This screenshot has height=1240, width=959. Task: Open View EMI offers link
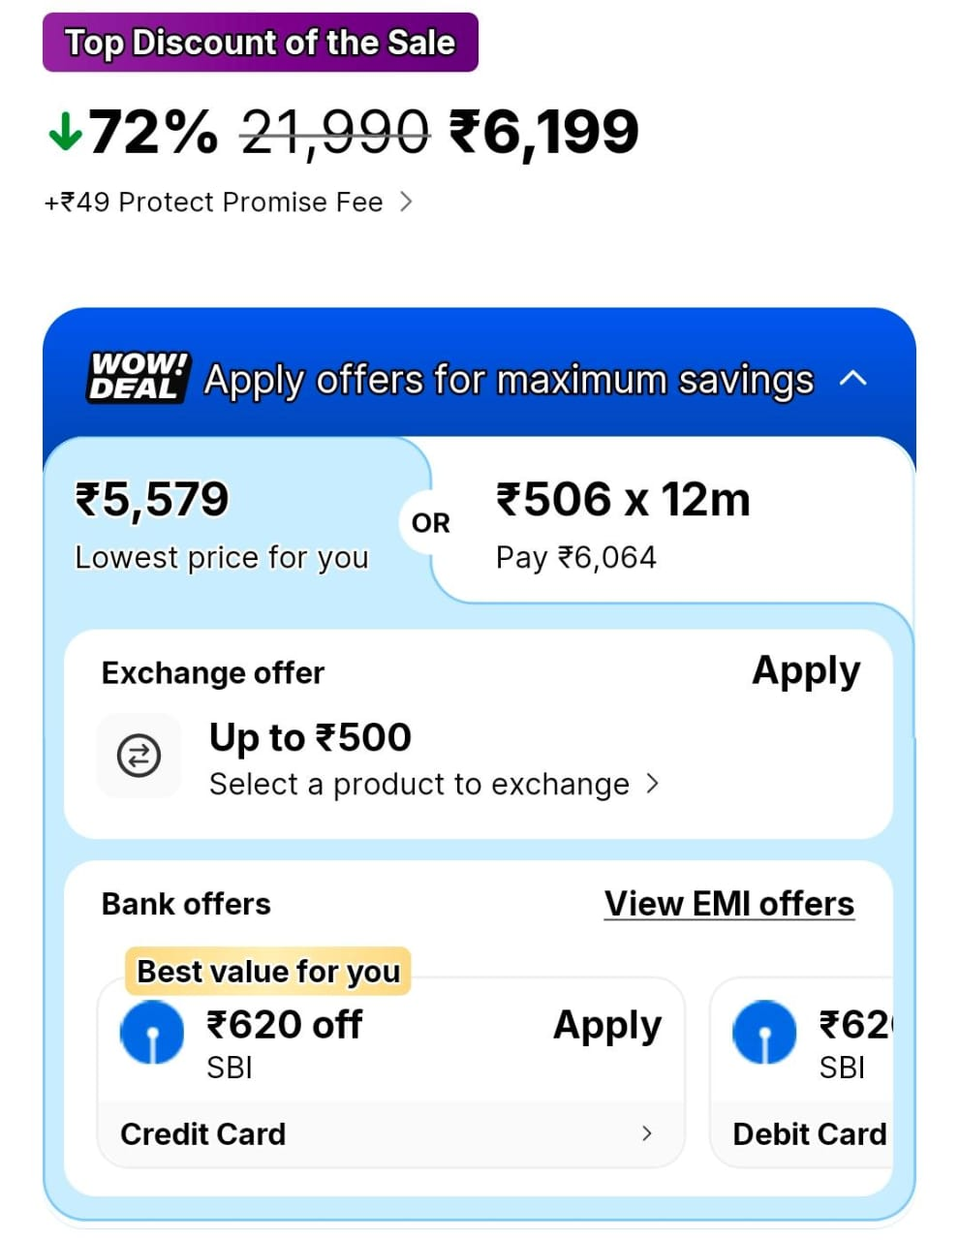coord(729,904)
